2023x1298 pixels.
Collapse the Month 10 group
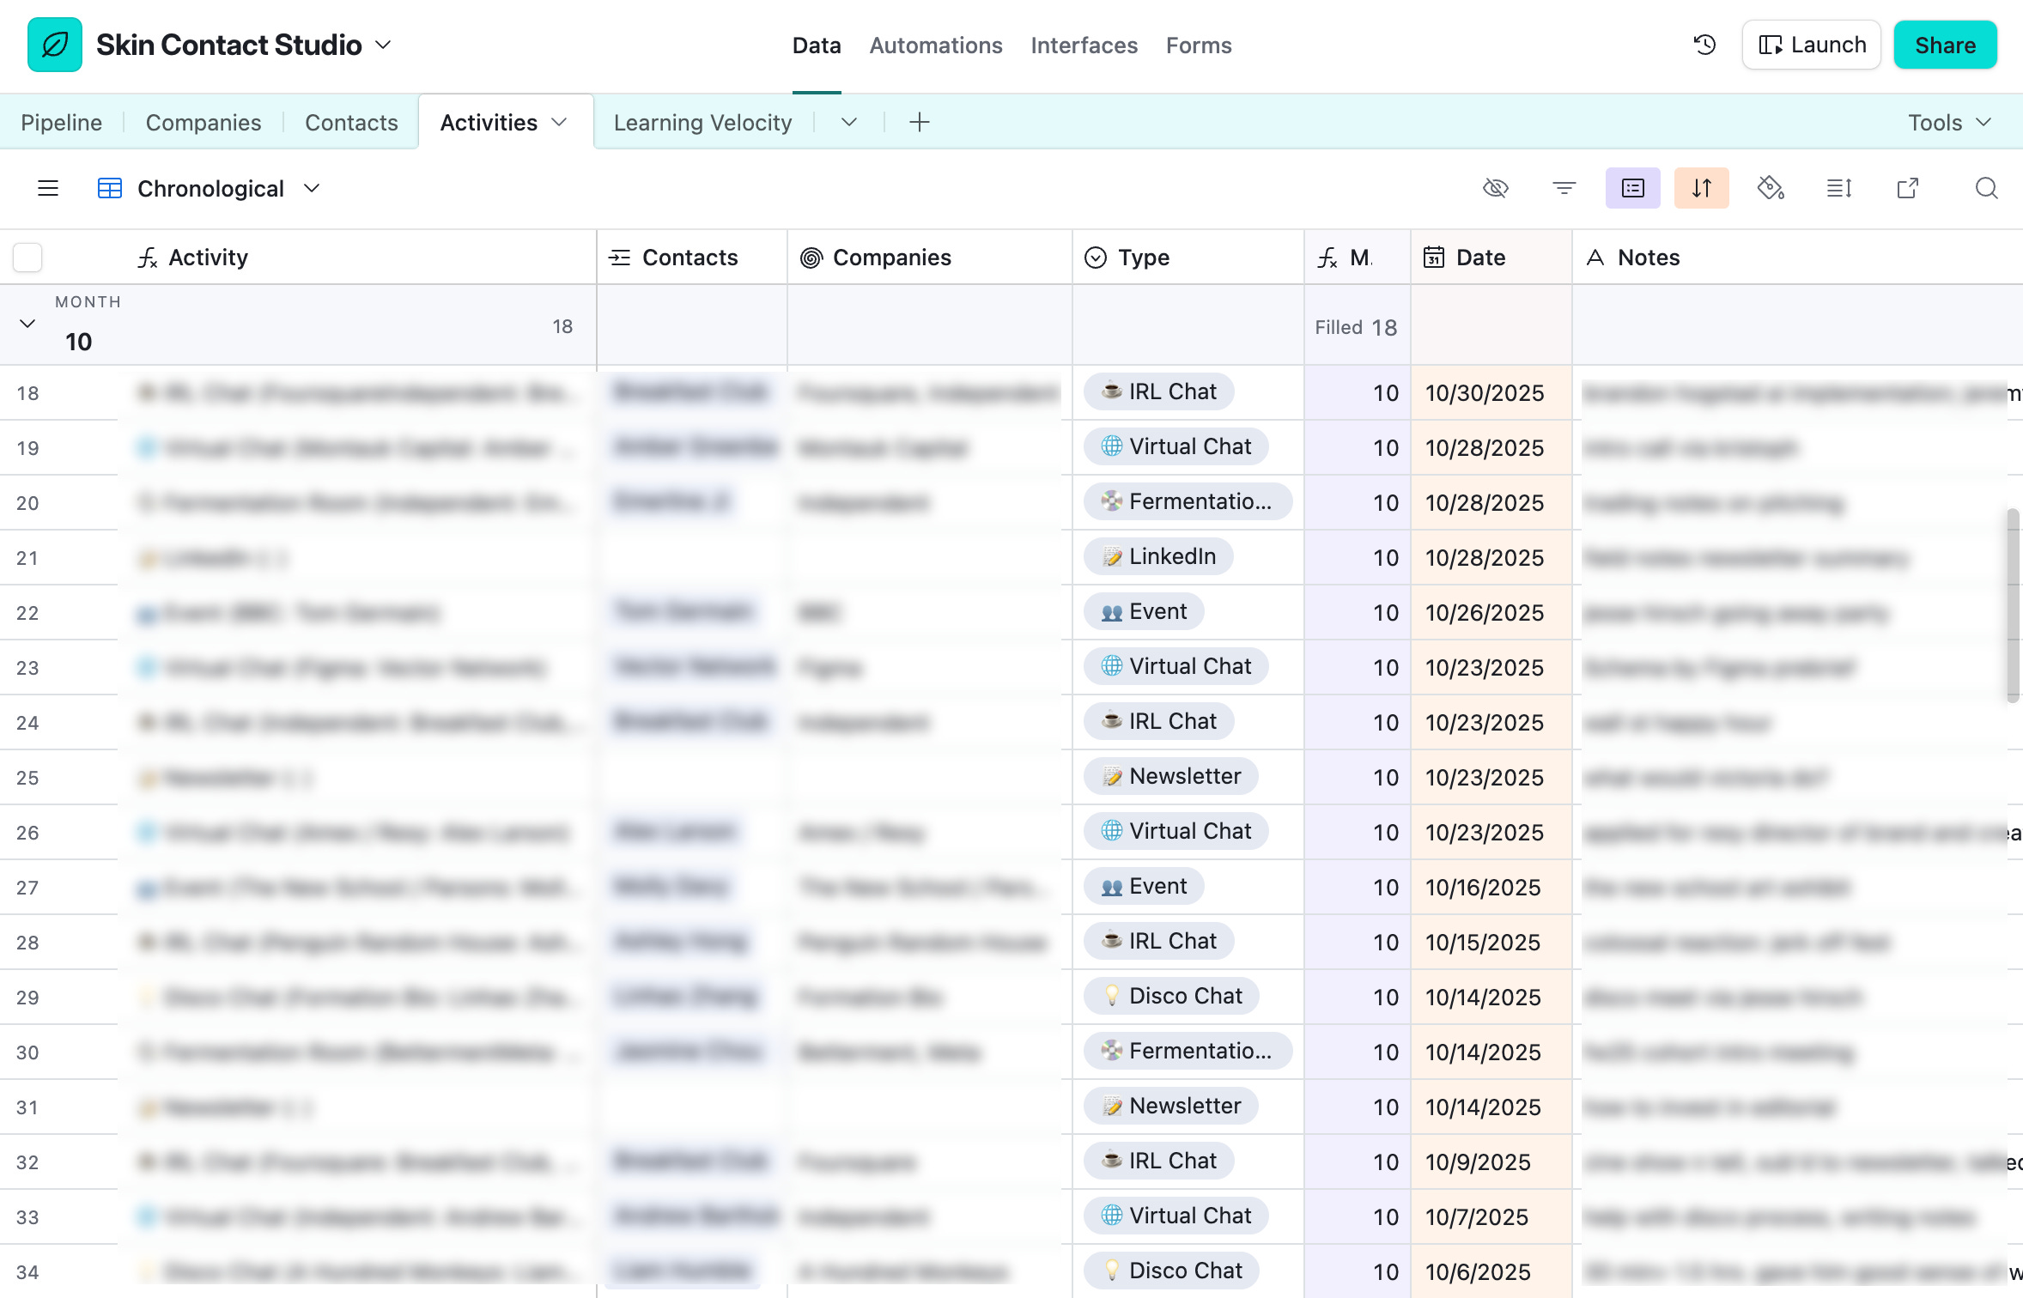click(x=27, y=324)
